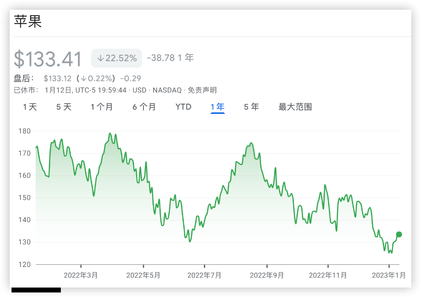Select the 1 天 time range tab
Image resolution: width=421 pixels, height=297 pixels.
point(30,107)
